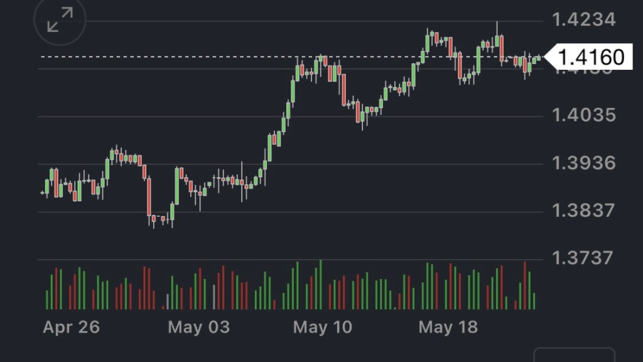Click the current price tag 1.4160

pyautogui.click(x=590, y=57)
